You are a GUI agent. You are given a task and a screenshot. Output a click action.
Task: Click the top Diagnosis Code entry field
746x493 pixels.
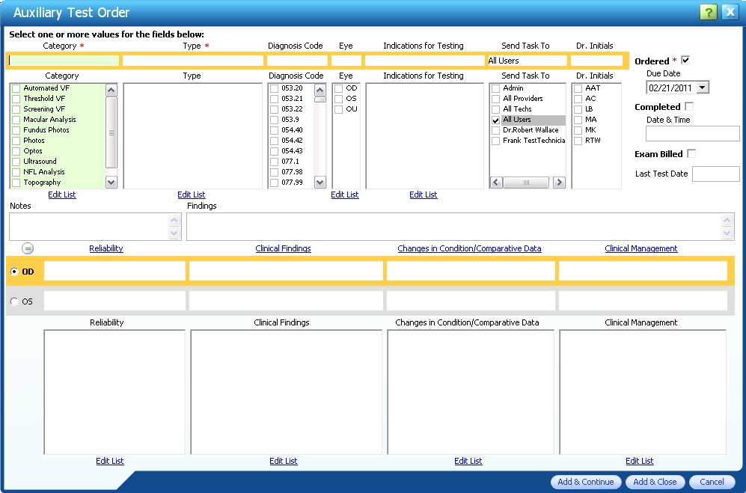297,61
